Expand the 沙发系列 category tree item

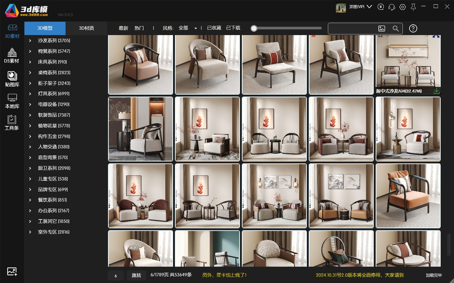[30, 41]
